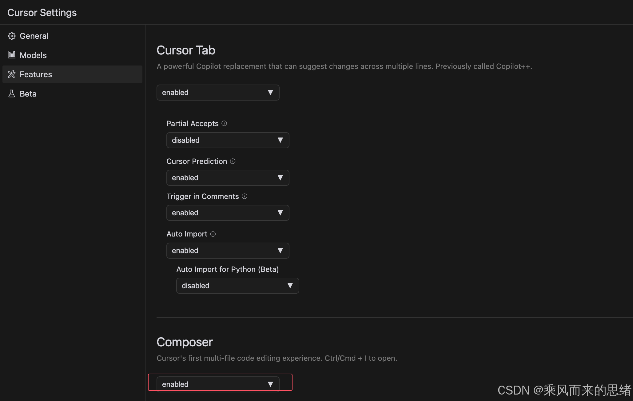This screenshot has height=401, width=633.
Task: Click the General gear icon
Action: coord(12,36)
